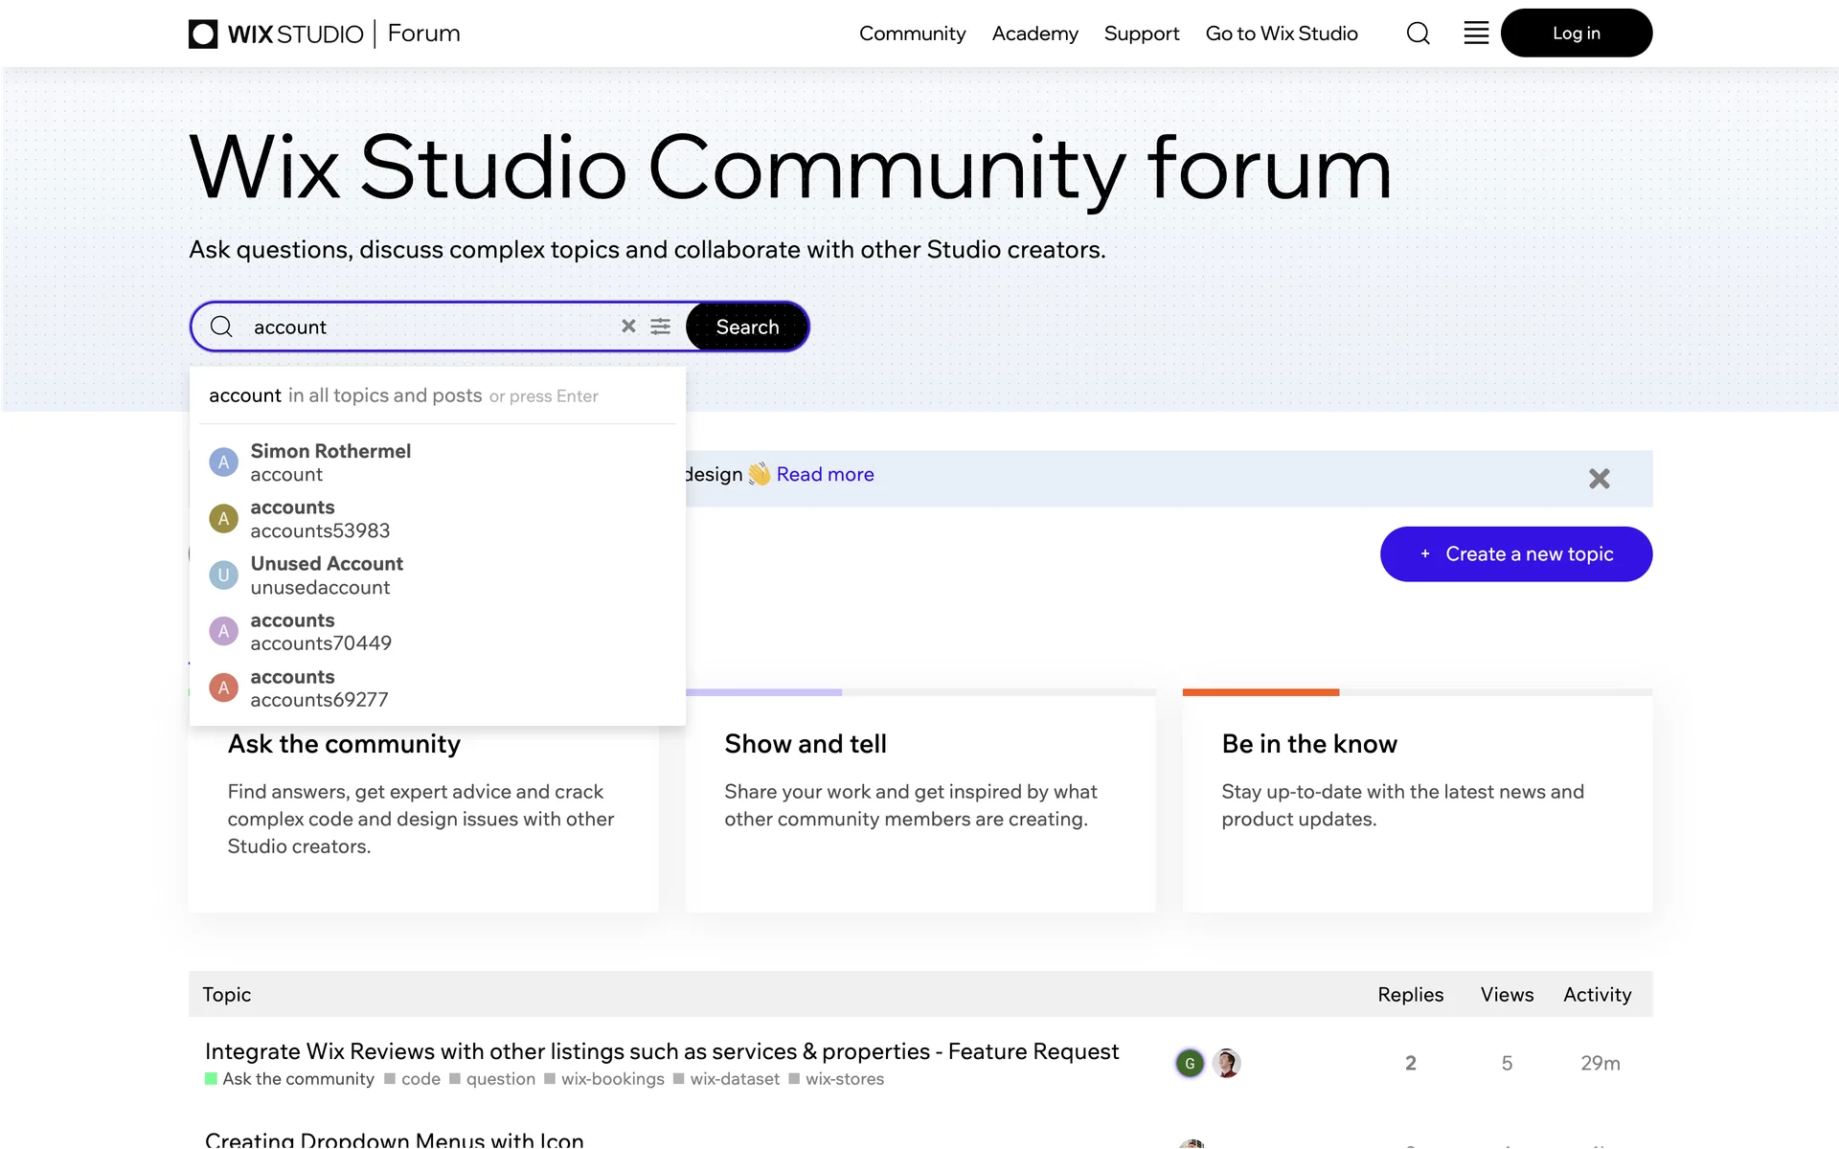Follow the Read more link
The width and height of the screenshot is (1839, 1149).
tap(825, 474)
